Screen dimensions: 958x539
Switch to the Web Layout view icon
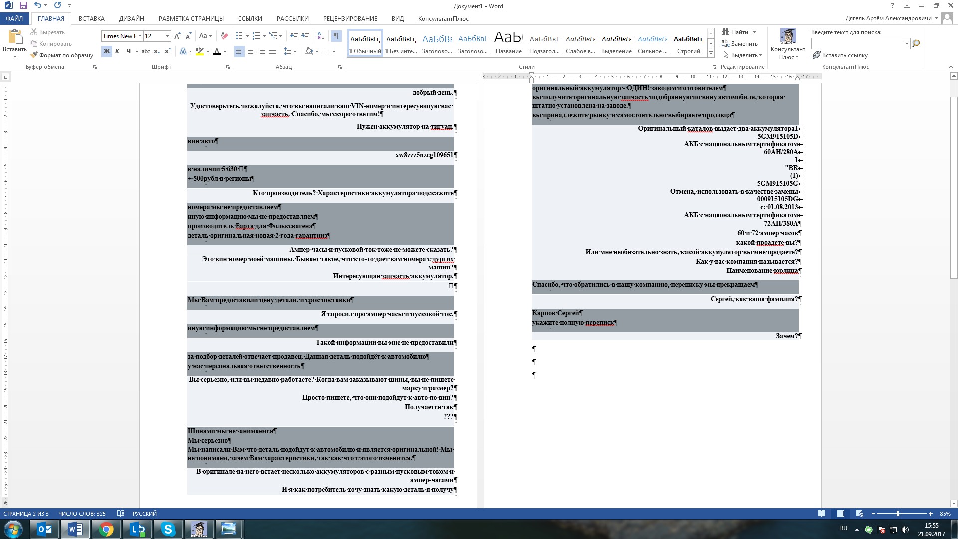click(859, 514)
